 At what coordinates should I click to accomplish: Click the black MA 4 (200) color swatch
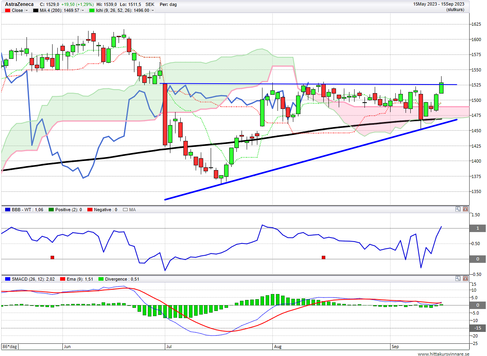click(x=36, y=11)
